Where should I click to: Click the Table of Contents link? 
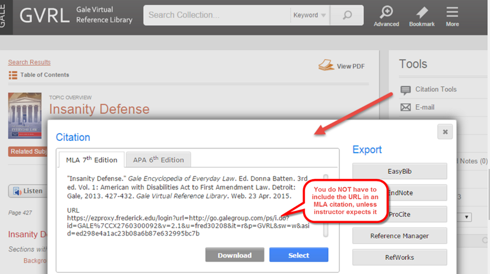point(45,75)
